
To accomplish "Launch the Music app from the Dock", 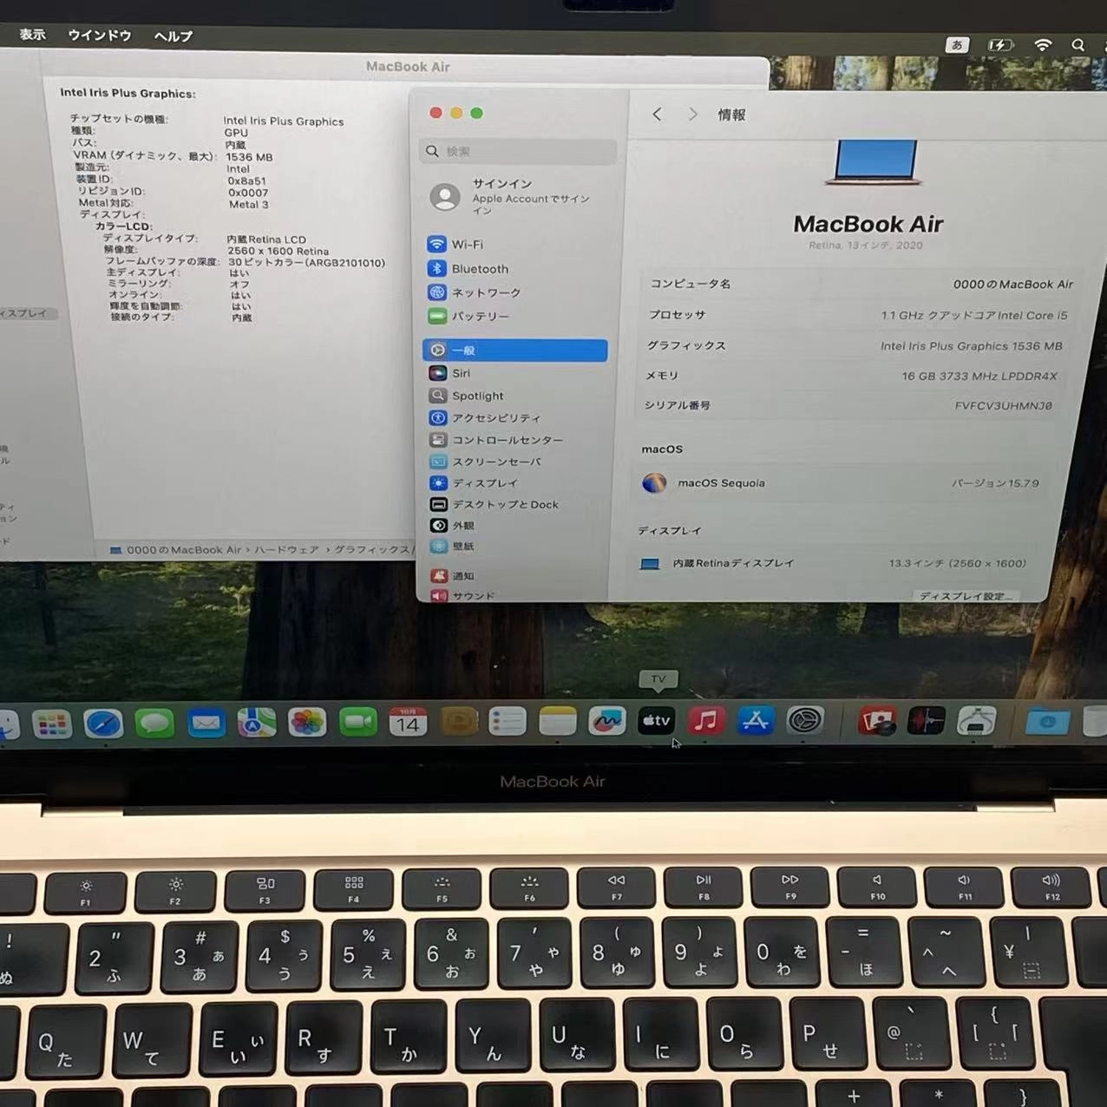I will [x=706, y=720].
